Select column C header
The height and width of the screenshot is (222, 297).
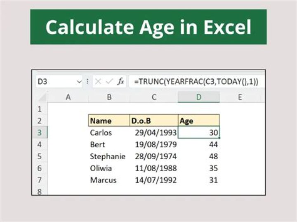[154, 97]
